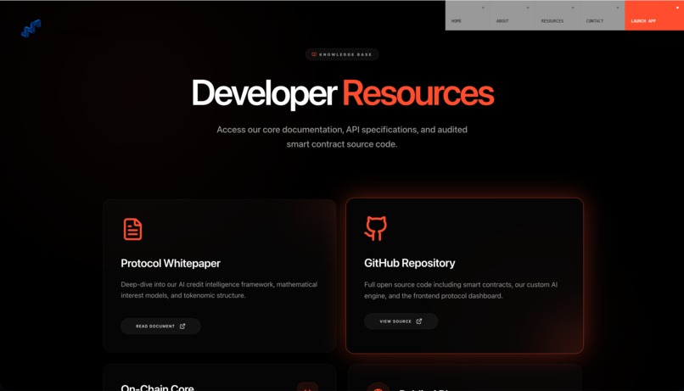Click external-link icon beside View Source
Image resolution: width=684 pixels, height=391 pixels.
pos(418,321)
